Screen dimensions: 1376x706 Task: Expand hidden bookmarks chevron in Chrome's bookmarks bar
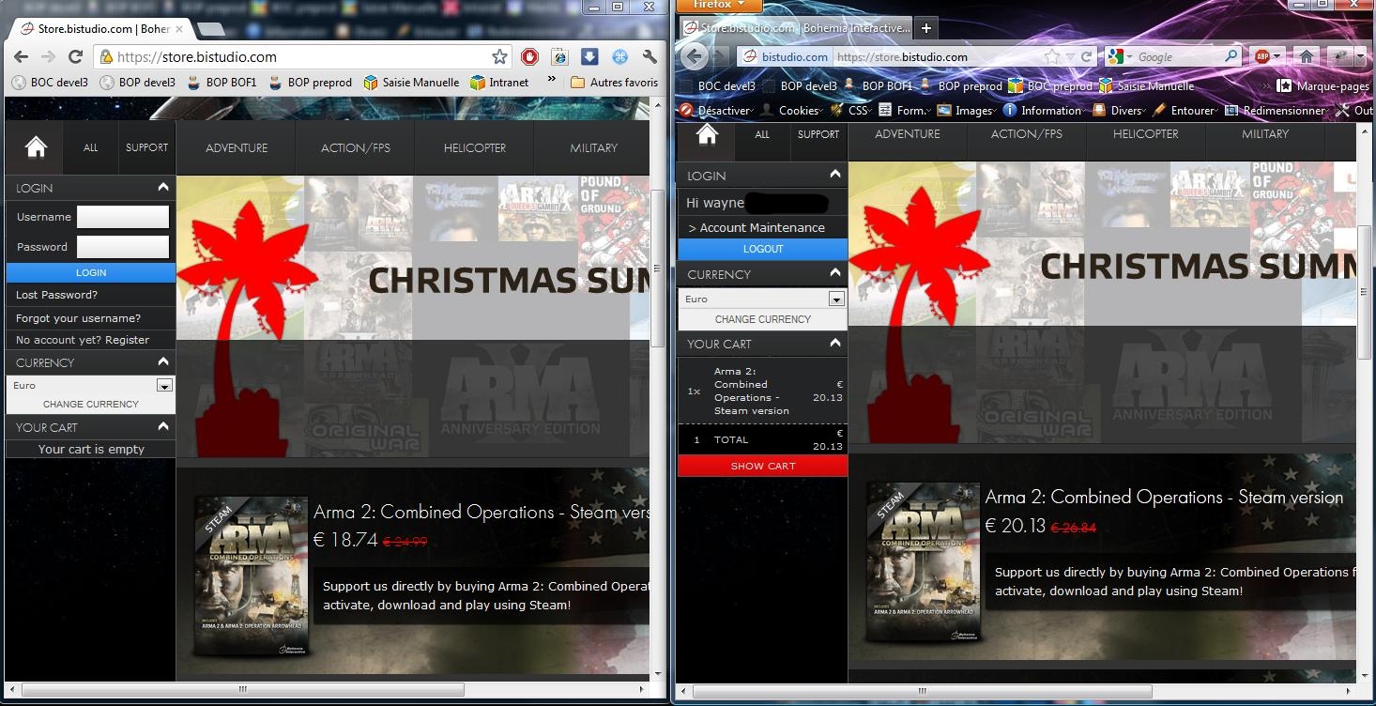click(552, 80)
